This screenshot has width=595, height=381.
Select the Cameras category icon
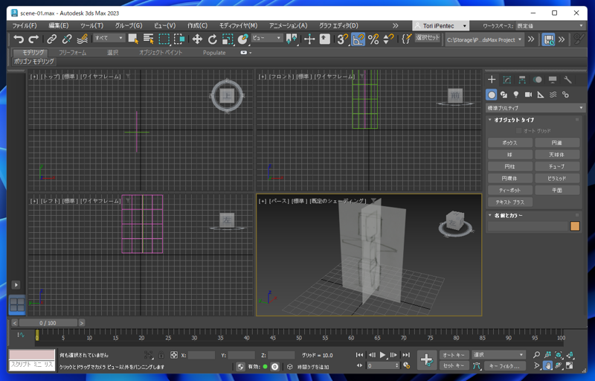pos(528,95)
